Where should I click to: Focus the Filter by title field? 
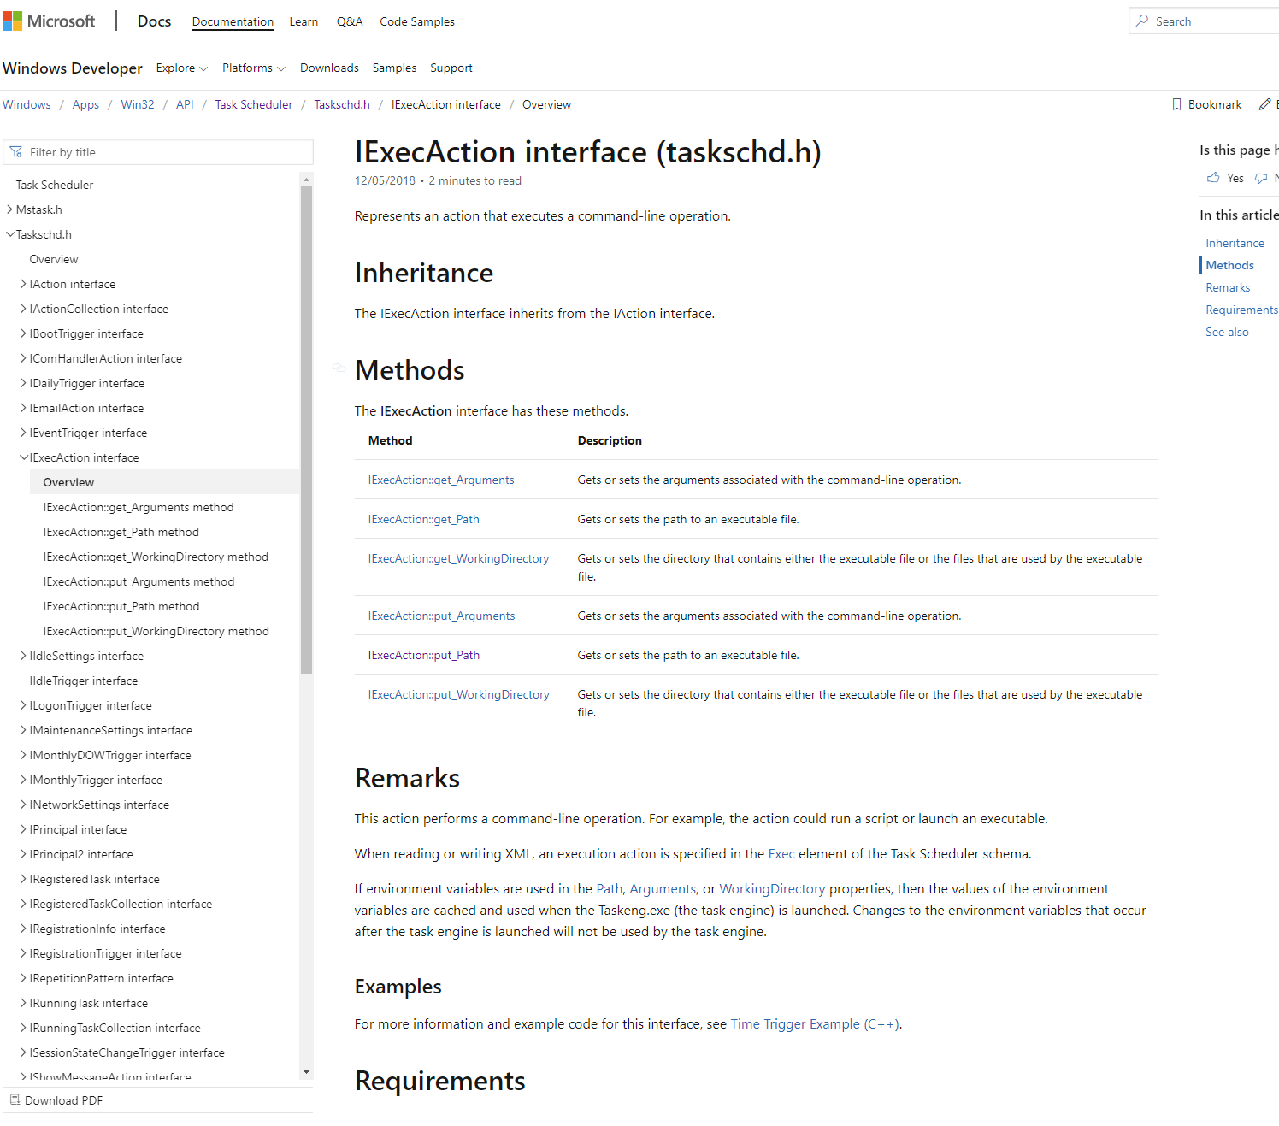(x=158, y=152)
